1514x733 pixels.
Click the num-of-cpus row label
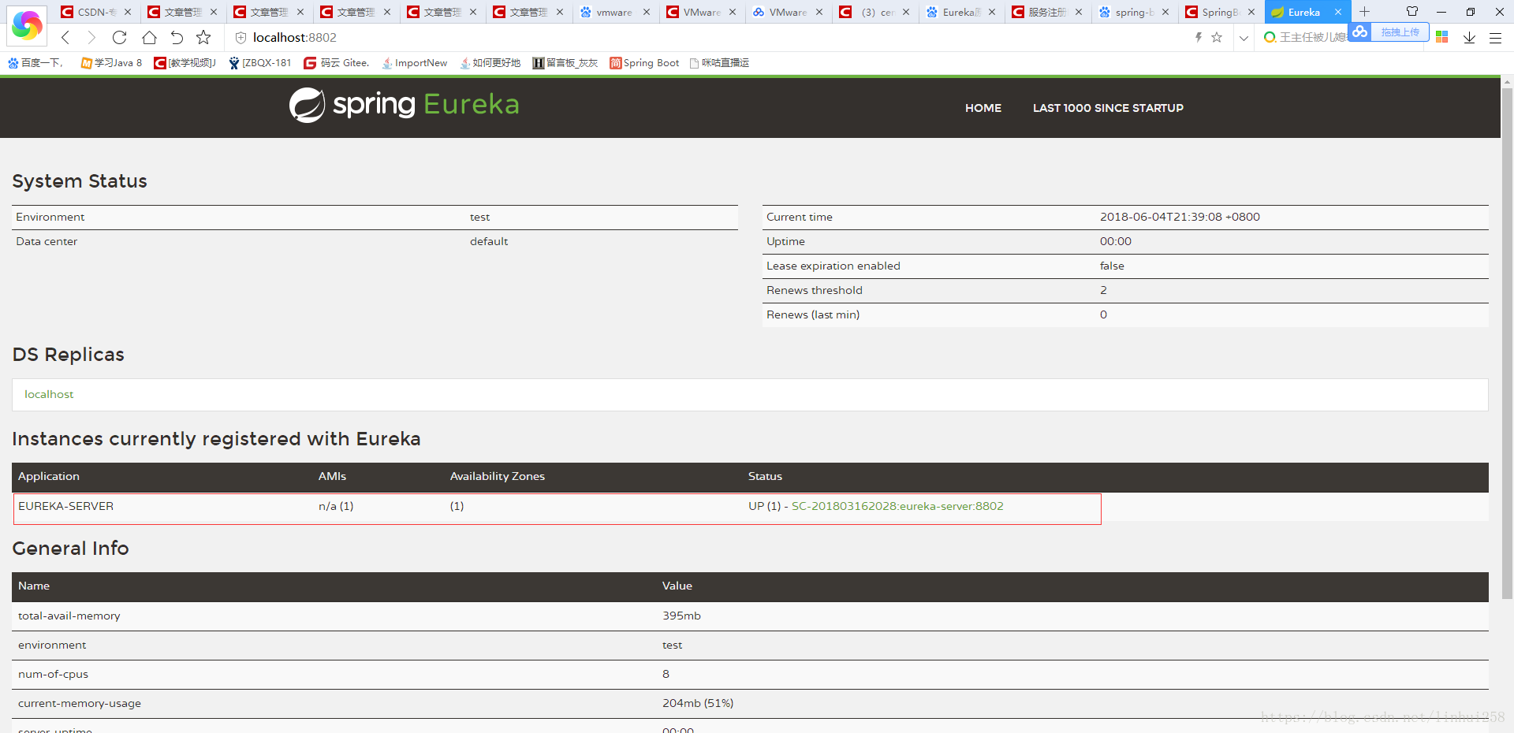(53, 674)
